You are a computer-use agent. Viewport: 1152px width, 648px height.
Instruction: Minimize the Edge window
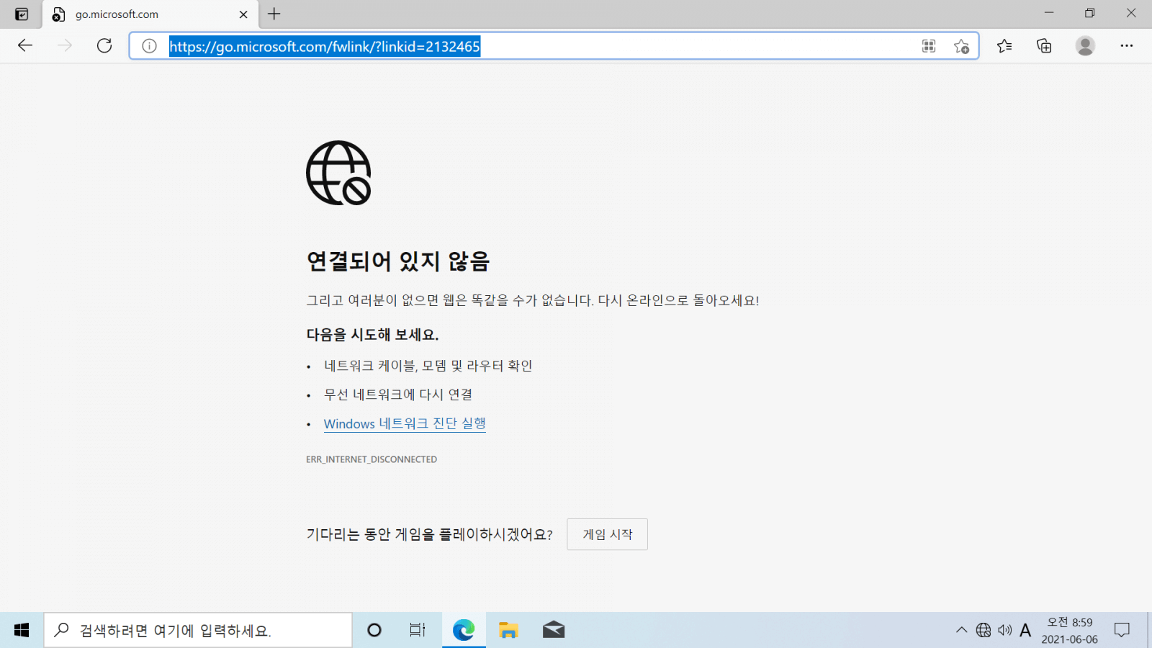pos(1049,13)
